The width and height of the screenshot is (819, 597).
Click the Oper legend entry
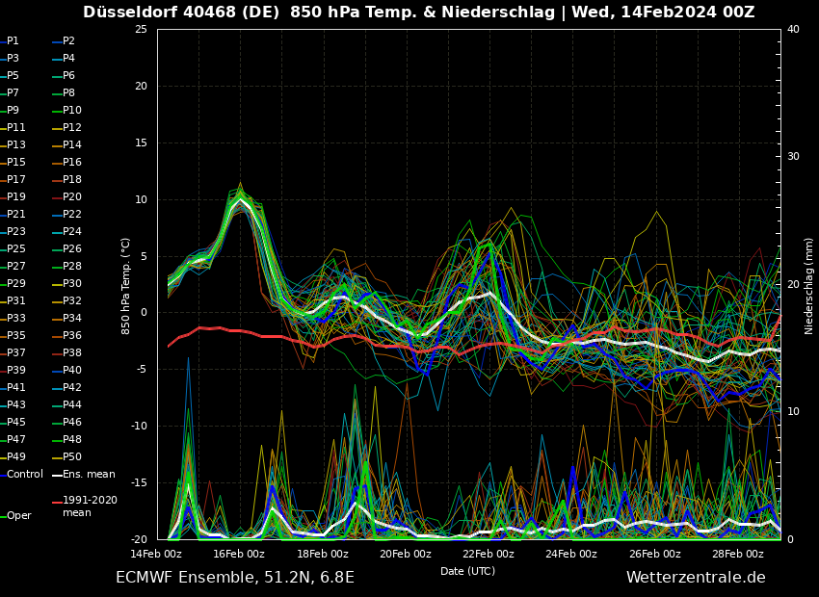click(x=19, y=516)
